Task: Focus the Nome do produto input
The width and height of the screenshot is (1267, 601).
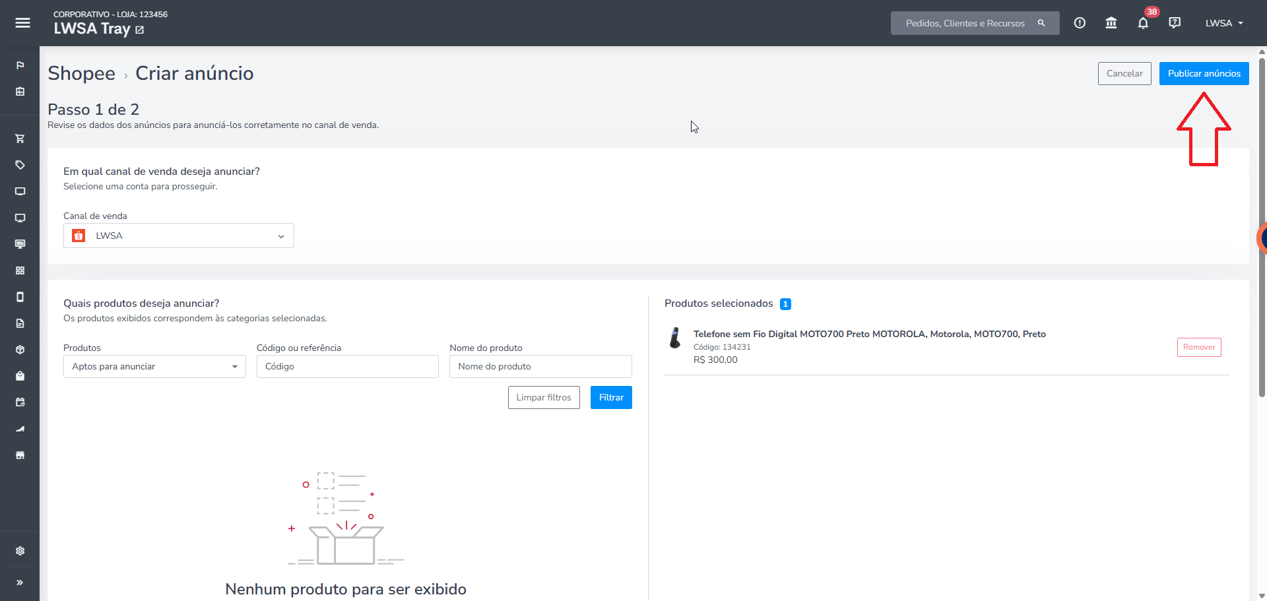Action: coord(540,367)
